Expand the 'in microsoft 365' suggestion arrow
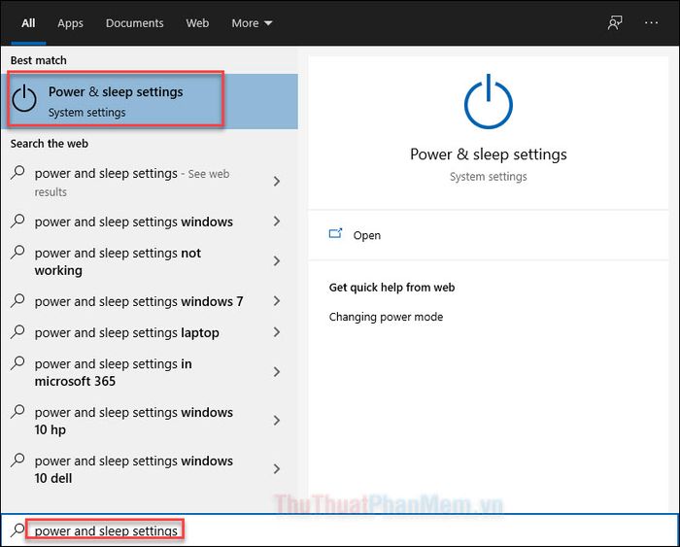 tap(277, 372)
